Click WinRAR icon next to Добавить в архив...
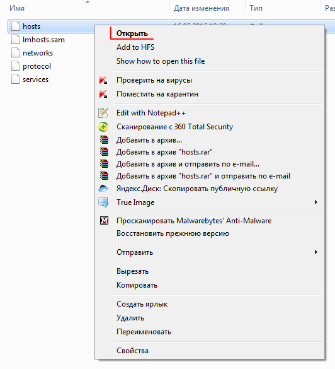The height and width of the screenshot is (369, 335). pos(104,140)
